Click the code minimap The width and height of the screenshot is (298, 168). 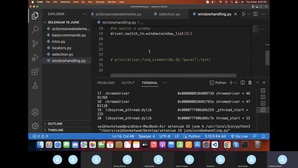click(258, 29)
